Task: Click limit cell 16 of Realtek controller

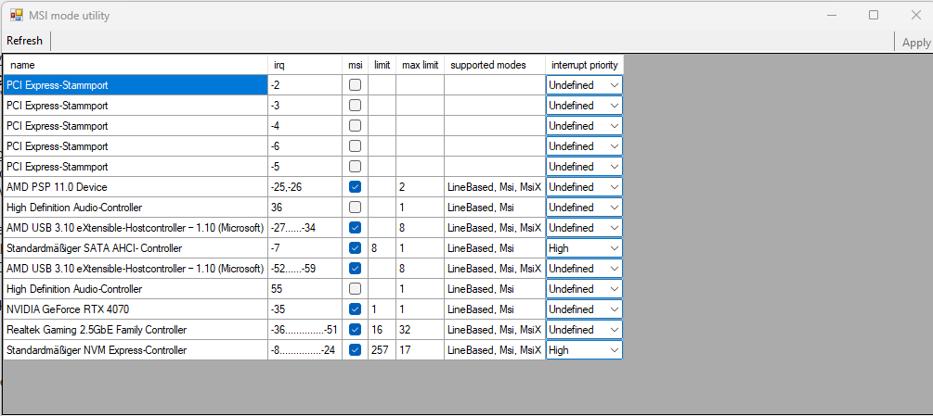Action: (x=382, y=329)
